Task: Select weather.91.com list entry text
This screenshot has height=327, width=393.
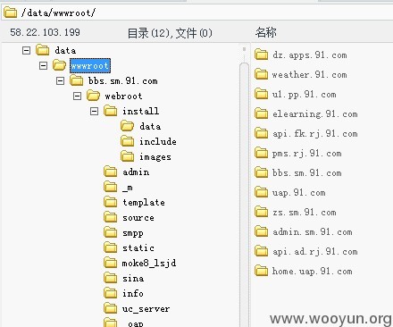Action: click(309, 74)
